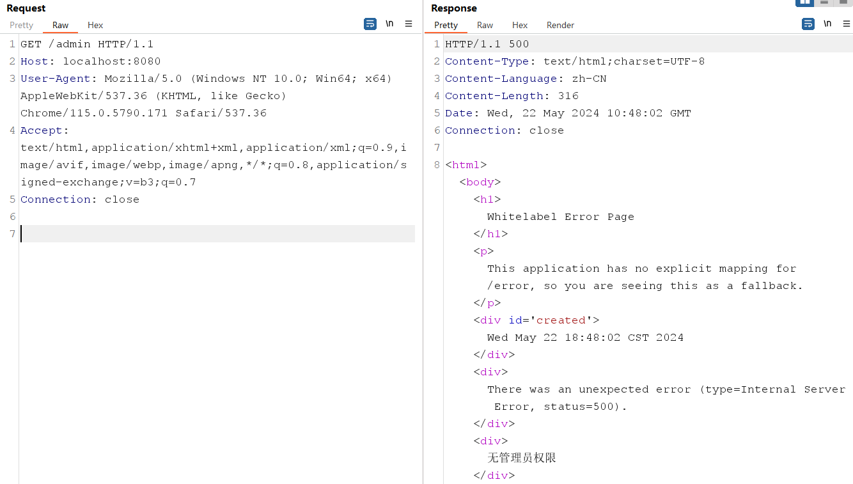
Task: Click the '</h1>' closing tag
Action: click(490, 234)
